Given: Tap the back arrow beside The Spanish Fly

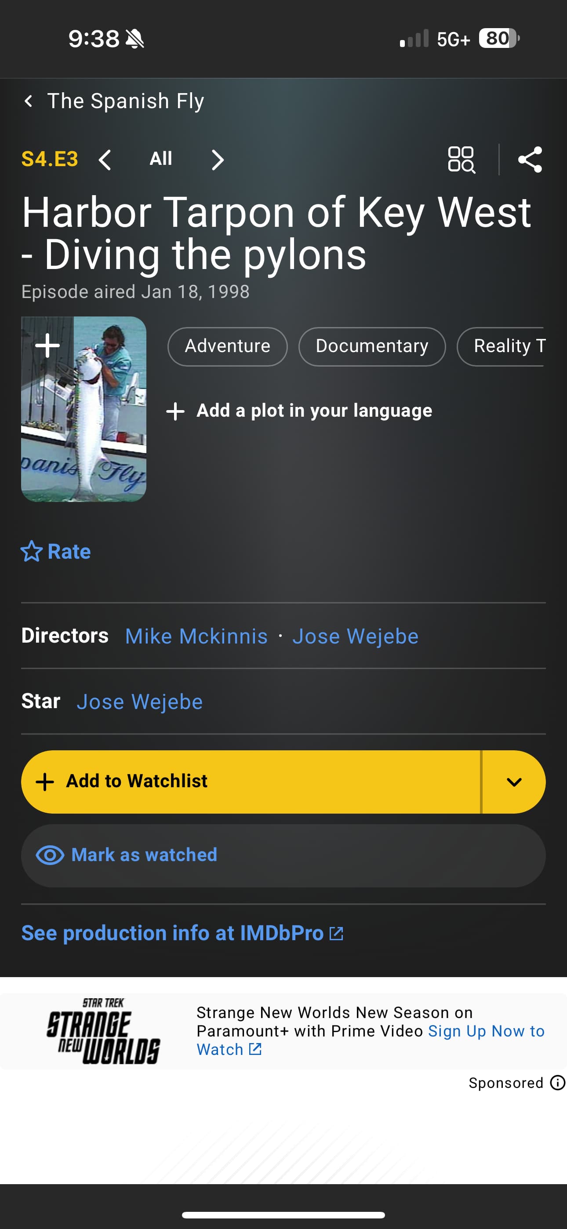Looking at the screenshot, I should 29,101.
